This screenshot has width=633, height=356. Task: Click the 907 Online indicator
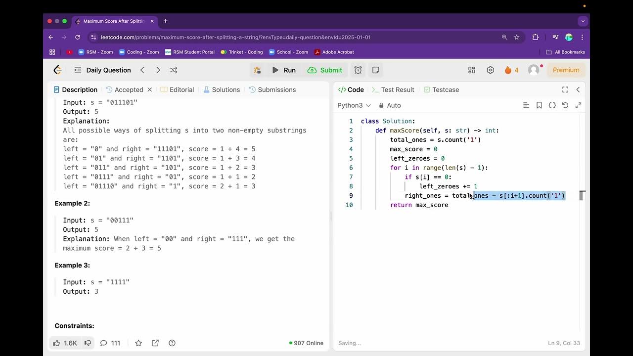point(306,343)
